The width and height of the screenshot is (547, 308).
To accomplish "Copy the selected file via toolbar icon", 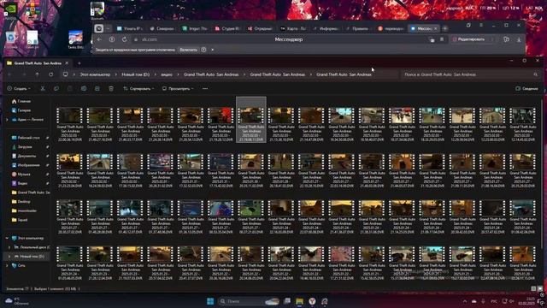I will pos(56,89).
